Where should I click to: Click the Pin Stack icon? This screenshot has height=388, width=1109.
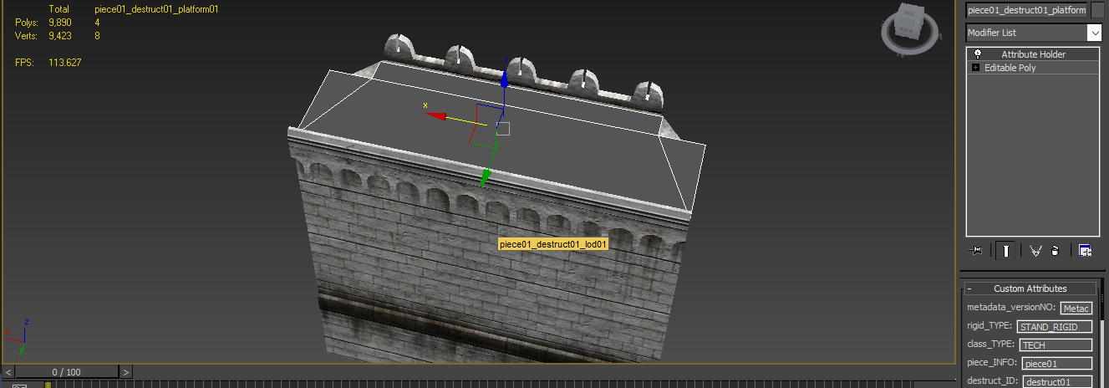tap(975, 250)
